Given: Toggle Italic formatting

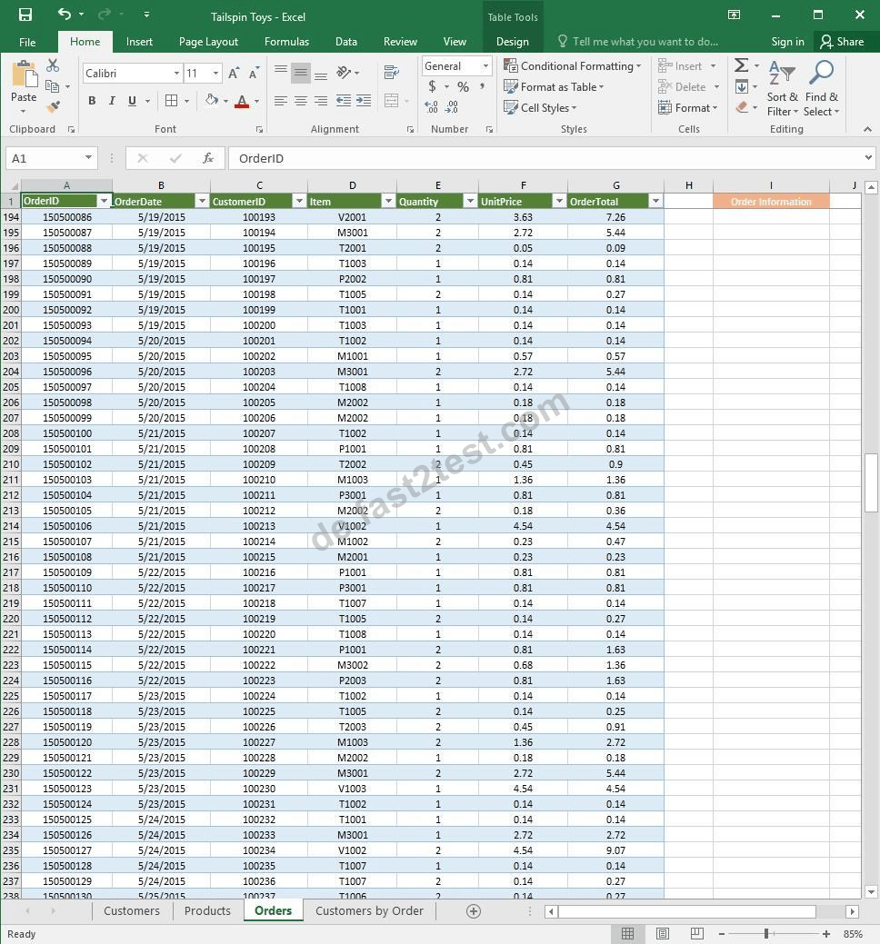Looking at the screenshot, I should [112, 101].
